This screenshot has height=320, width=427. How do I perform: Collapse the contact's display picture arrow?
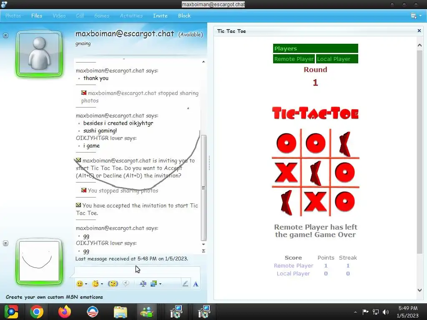point(5,35)
